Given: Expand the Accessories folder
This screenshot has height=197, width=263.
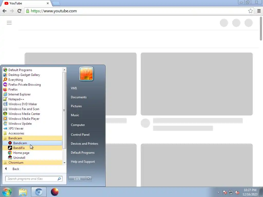Looking at the screenshot, I should tap(32, 133).
